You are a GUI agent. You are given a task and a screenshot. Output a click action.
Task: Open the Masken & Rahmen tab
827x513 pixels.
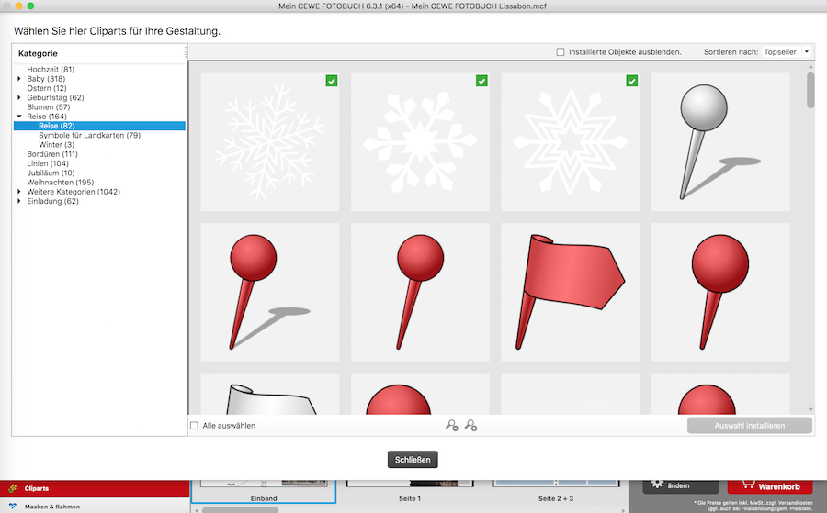(95, 507)
